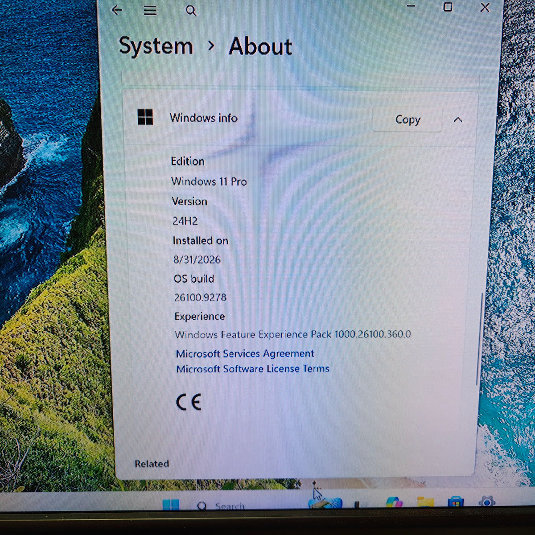
Task: Open Copilot from the taskbar
Action: point(394,502)
